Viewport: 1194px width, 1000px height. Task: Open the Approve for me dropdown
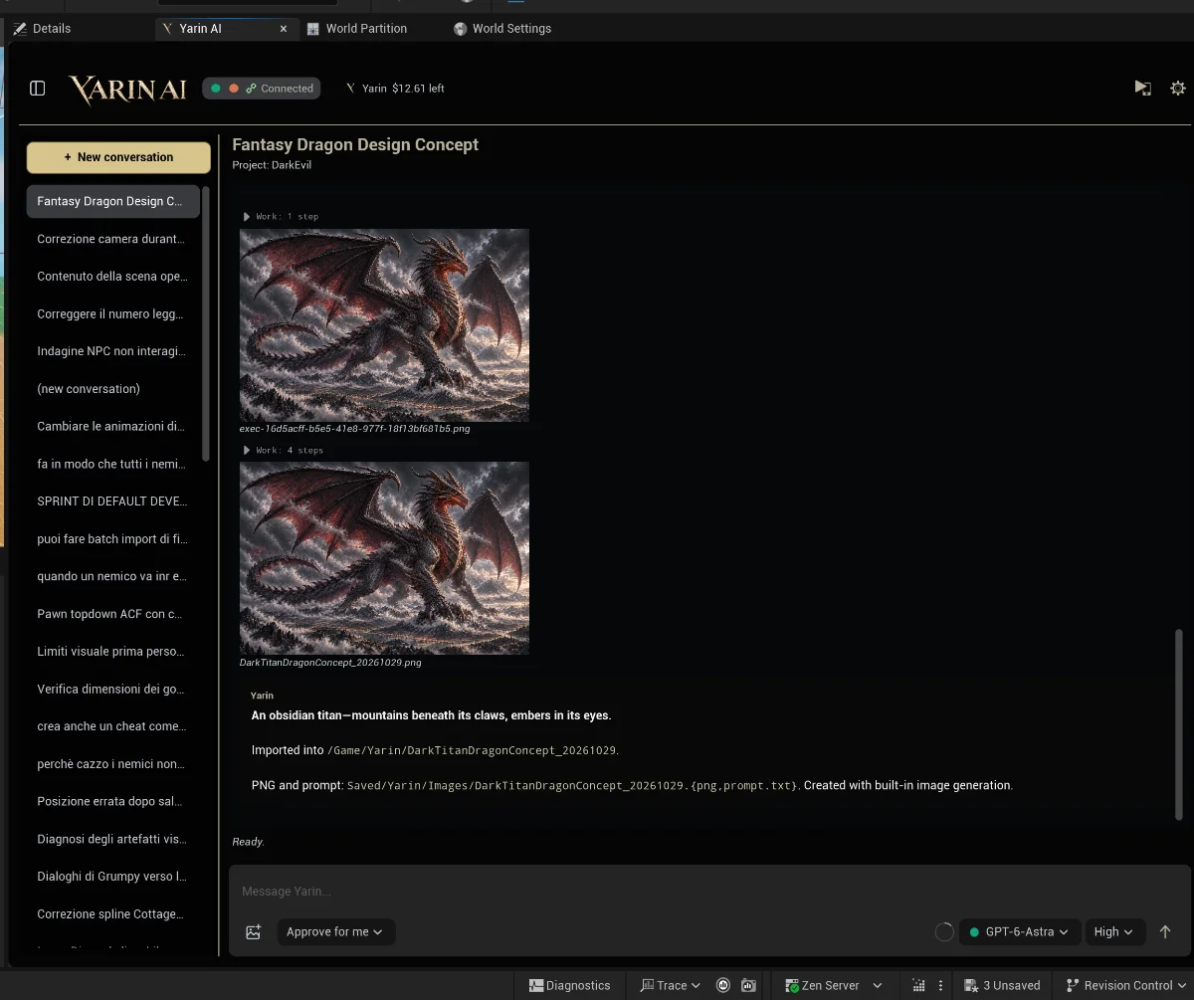(x=335, y=932)
